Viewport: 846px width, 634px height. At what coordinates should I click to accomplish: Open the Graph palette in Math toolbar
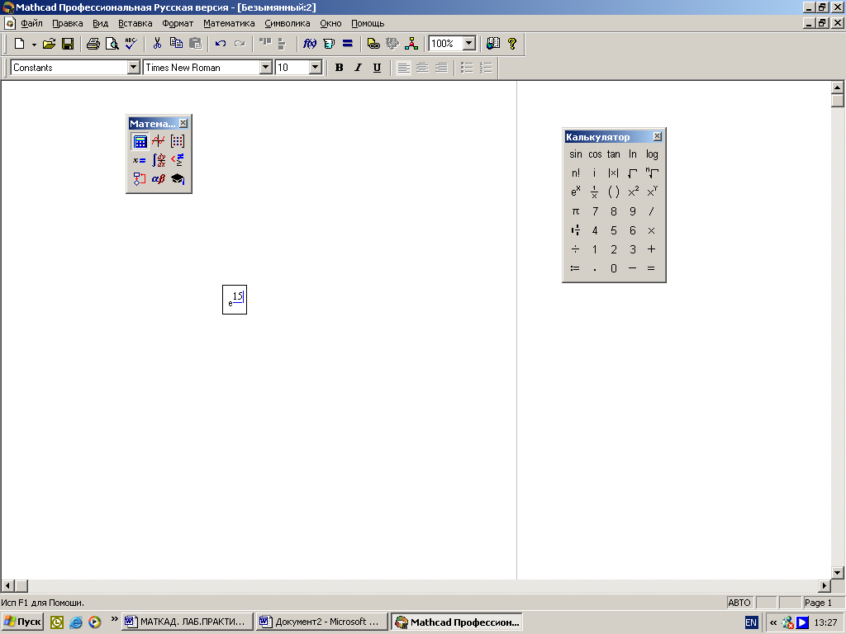159,141
